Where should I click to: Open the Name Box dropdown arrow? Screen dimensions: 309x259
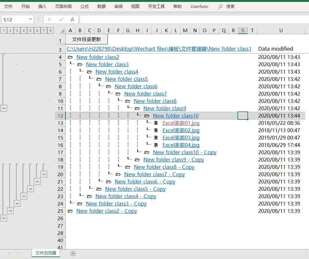point(30,19)
